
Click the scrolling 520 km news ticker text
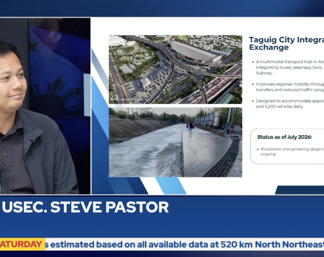pyautogui.click(x=185, y=244)
